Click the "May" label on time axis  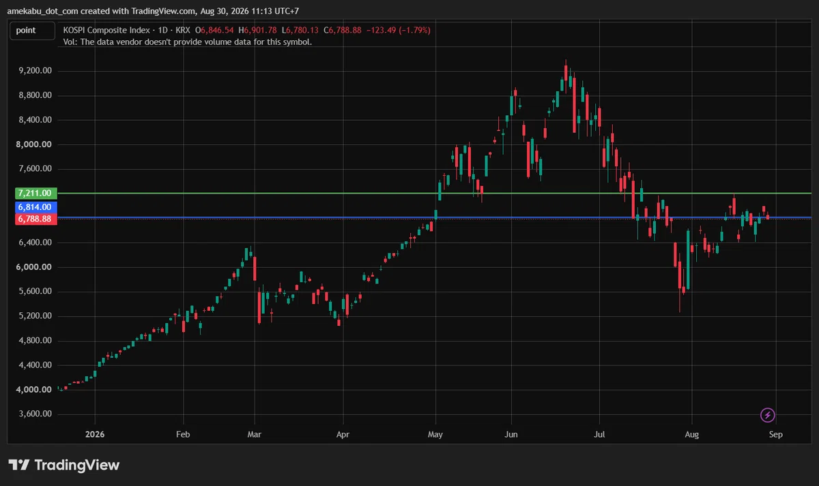[435, 434]
